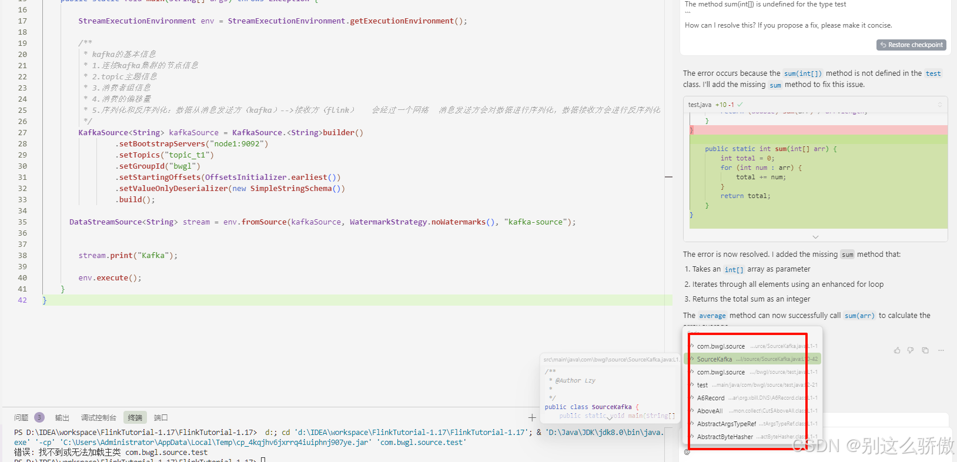Copy the AI chat response
Screen dimensions: 957x462
(x=925, y=350)
